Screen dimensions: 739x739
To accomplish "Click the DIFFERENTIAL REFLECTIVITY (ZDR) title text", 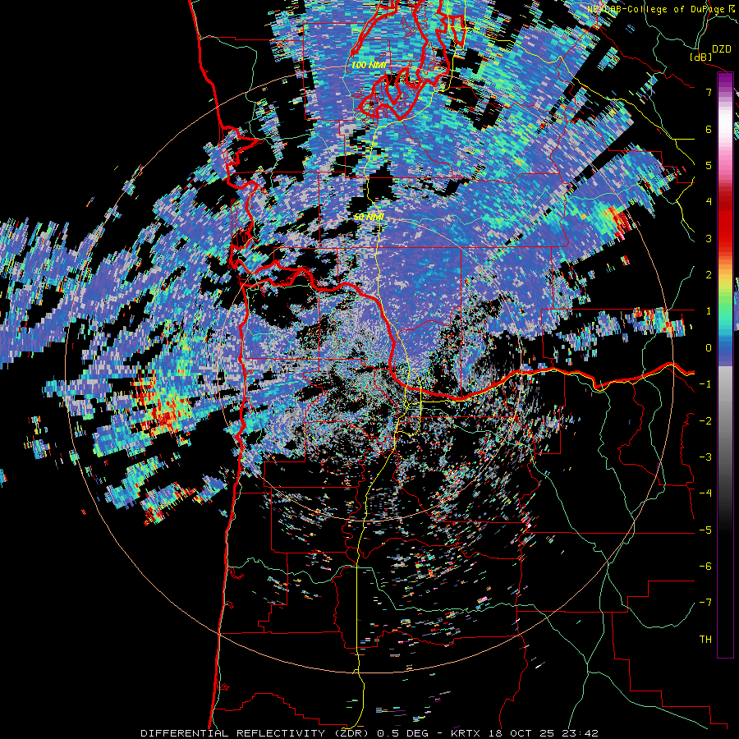I will point(256,733).
